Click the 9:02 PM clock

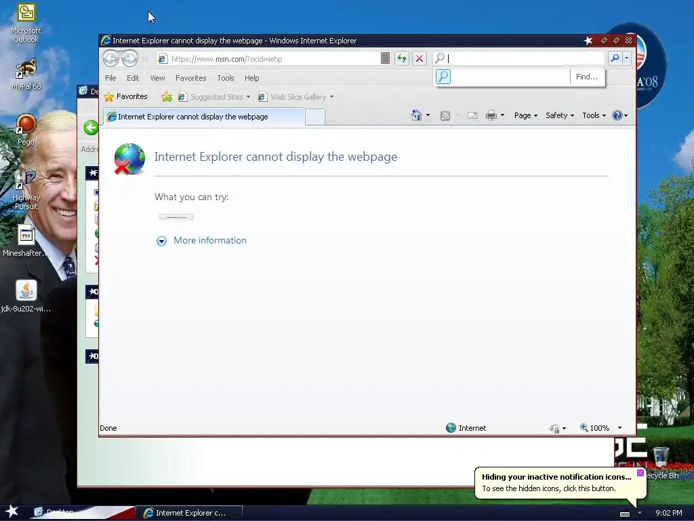668,513
